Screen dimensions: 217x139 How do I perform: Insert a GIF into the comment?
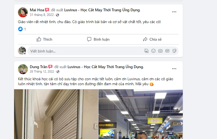167,51
